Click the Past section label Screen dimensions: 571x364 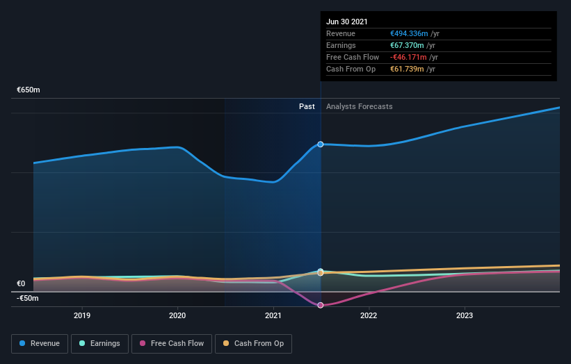(x=307, y=106)
